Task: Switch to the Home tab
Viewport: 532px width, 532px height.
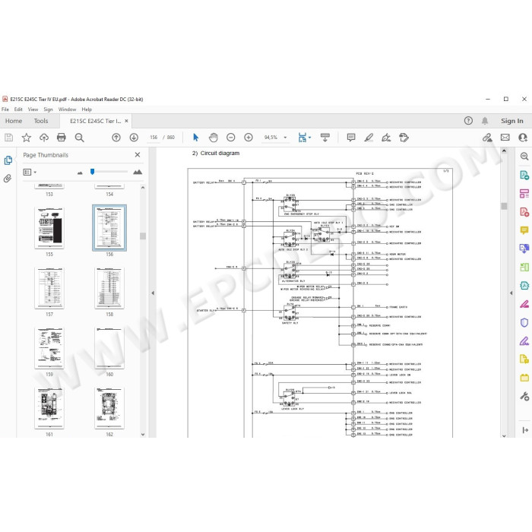Action: pyautogui.click(x=14, y=121)
